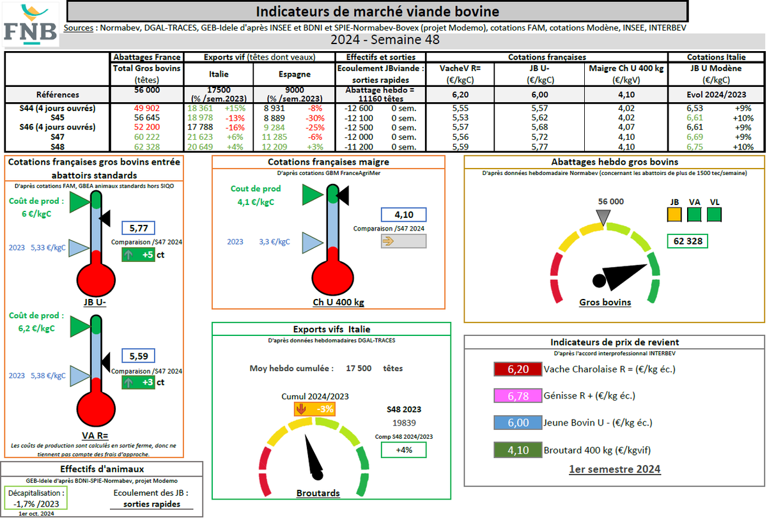Click the Exports vifs Italie panel title

click(331, 330)
